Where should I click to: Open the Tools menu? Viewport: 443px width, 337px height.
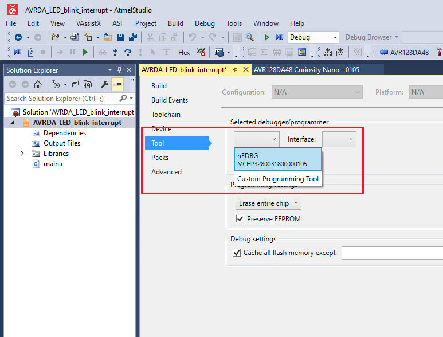point(234,23)
